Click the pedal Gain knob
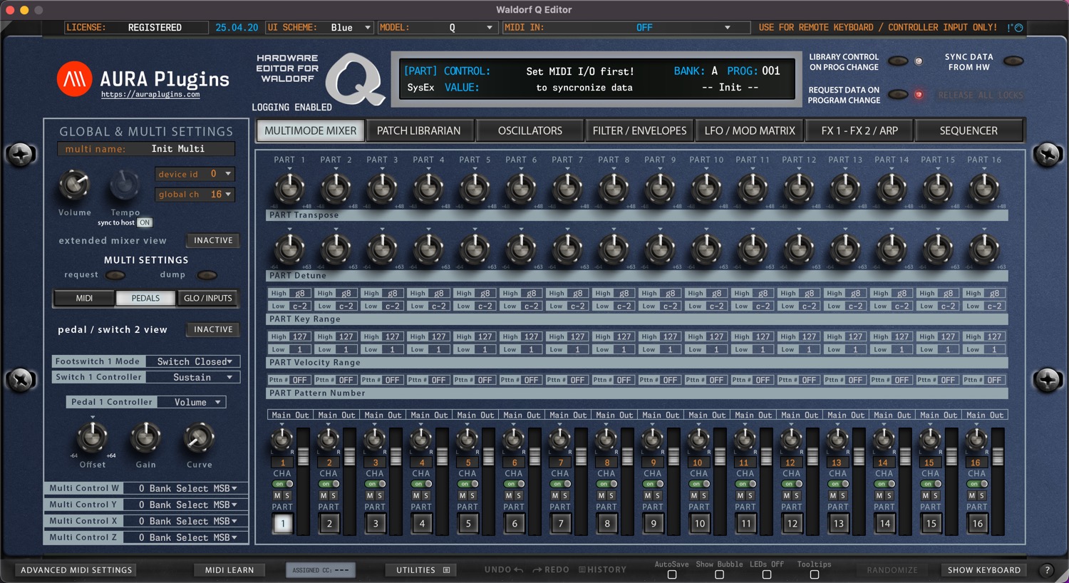This screenshot has height=583, width=1069. [145, 437]
